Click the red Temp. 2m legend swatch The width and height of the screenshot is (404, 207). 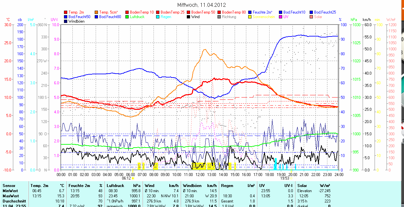pyautogui.click(x=66, y=12)
